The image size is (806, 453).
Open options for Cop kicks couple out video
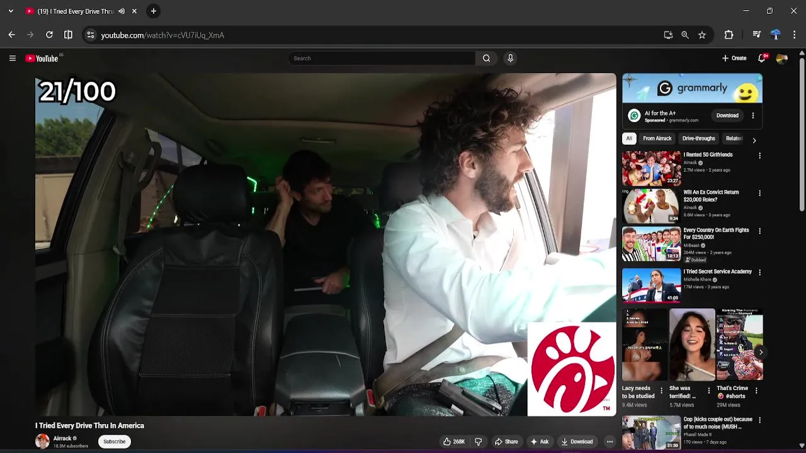[759, 420]
